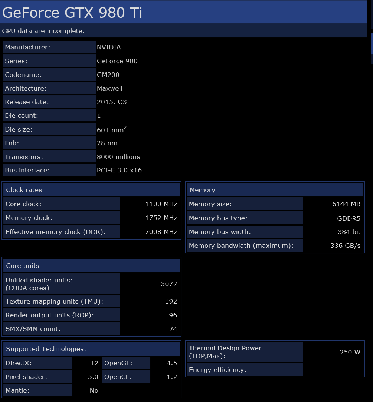Screen dimensions: 373x402
Task: Click the Effective memory clock (DDR) label
Action: pos(62,232)
